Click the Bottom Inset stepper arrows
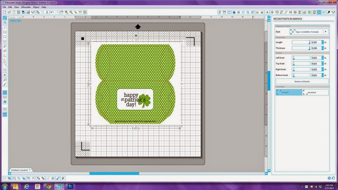This screenshot has width=338, height=190. (323, 75)
